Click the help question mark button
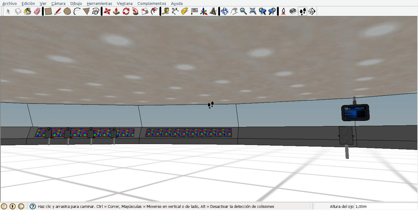The width and height of the screenshot is (418, 210). pyautogui.click(x=33, y=206)
